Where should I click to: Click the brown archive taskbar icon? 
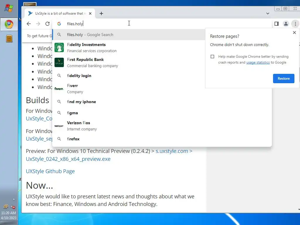pyautogui.click(x=9, y=39)
